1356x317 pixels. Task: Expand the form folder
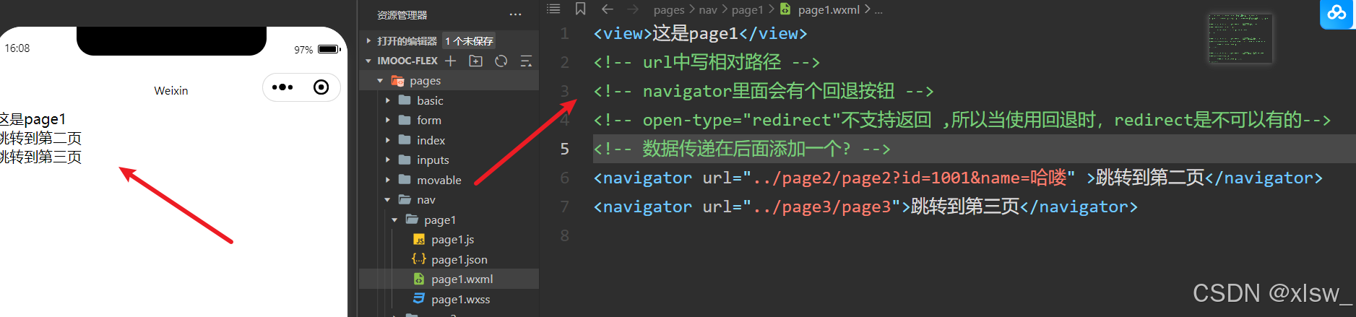[x=388, y=120]
